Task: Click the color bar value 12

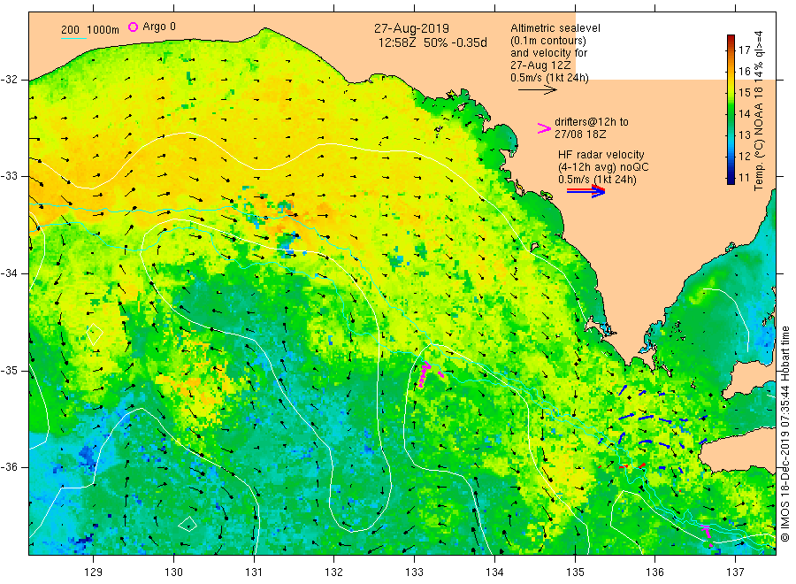Action: 744,156
